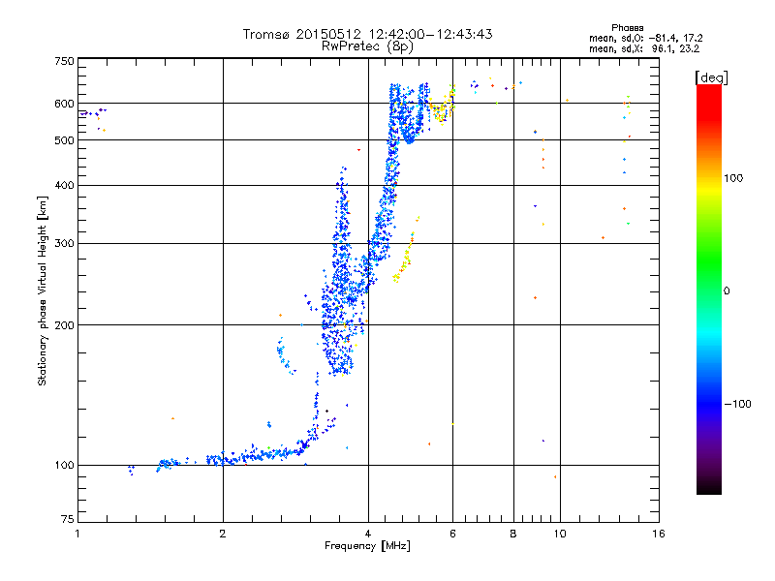Click the x-axis label '4'
Image resolution: width=775 pixels, height=581 pixels.
(368, 534)
